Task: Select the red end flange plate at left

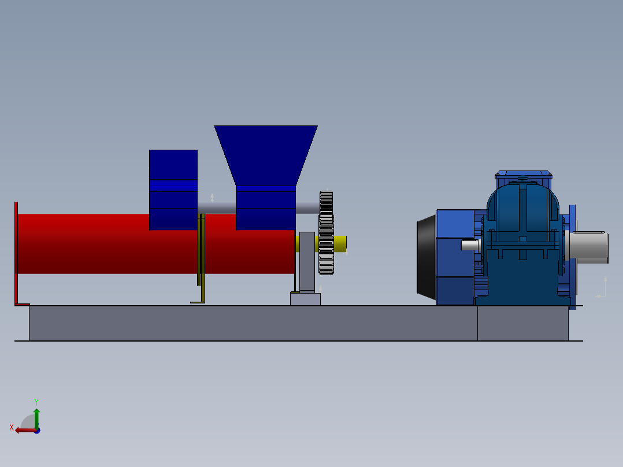Action: point(16,254)
